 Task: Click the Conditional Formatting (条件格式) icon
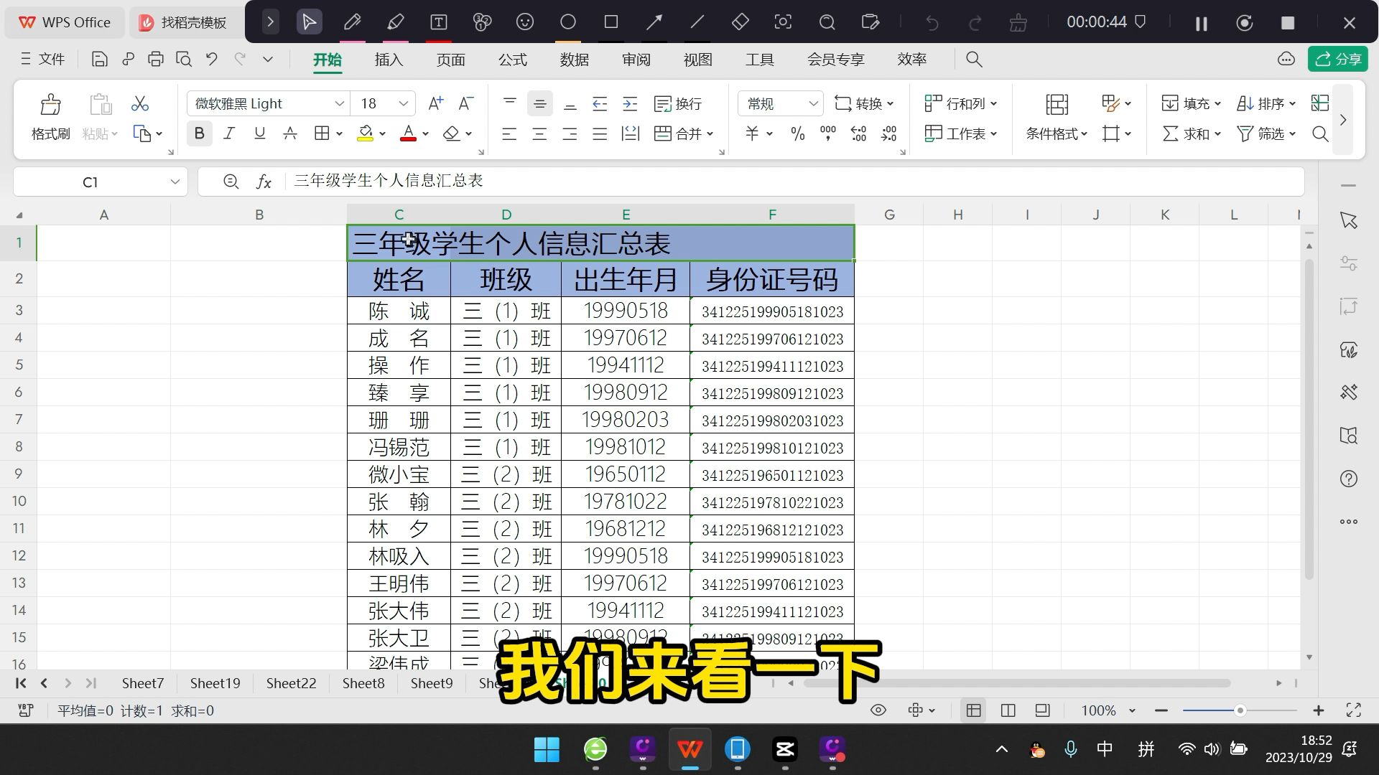[x=1057, y=105]
